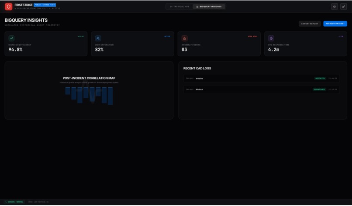This screenshot has height=206, width=352.
Task: Click the Recent CAD Logs heading
Action: click(x=197, y=69)
